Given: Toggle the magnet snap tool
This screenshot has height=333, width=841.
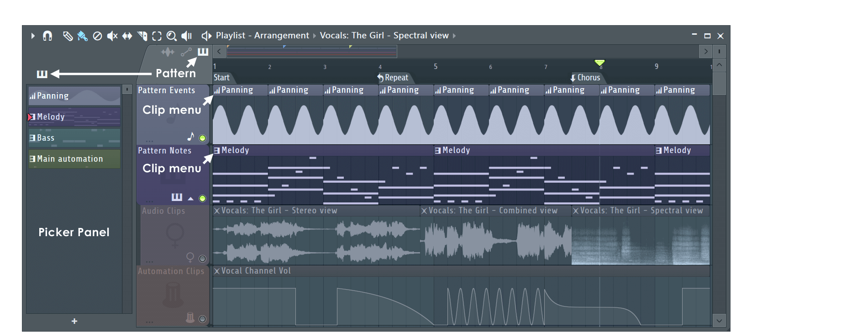Looking at the screenshot, I should click(x=47, y=36).
